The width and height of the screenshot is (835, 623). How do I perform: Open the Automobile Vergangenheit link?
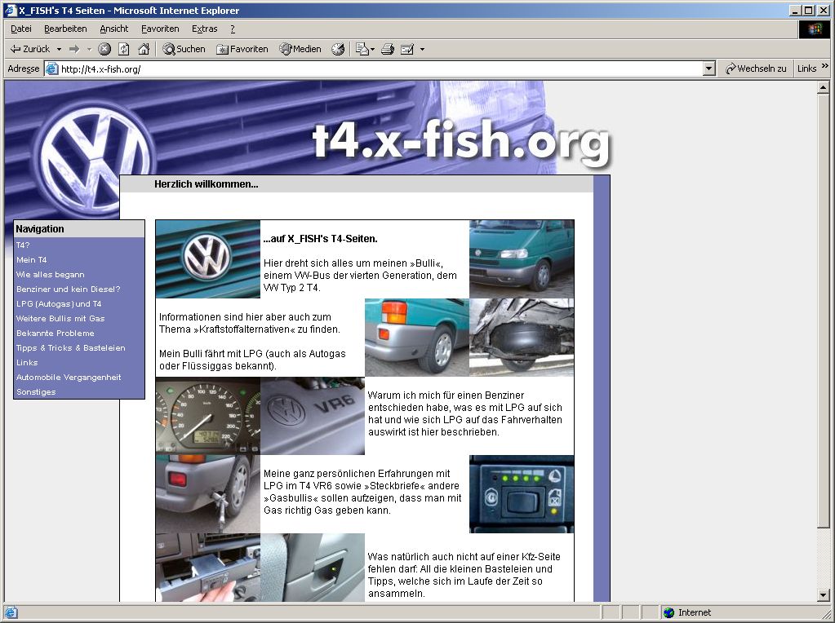click(x=69, y=378)
